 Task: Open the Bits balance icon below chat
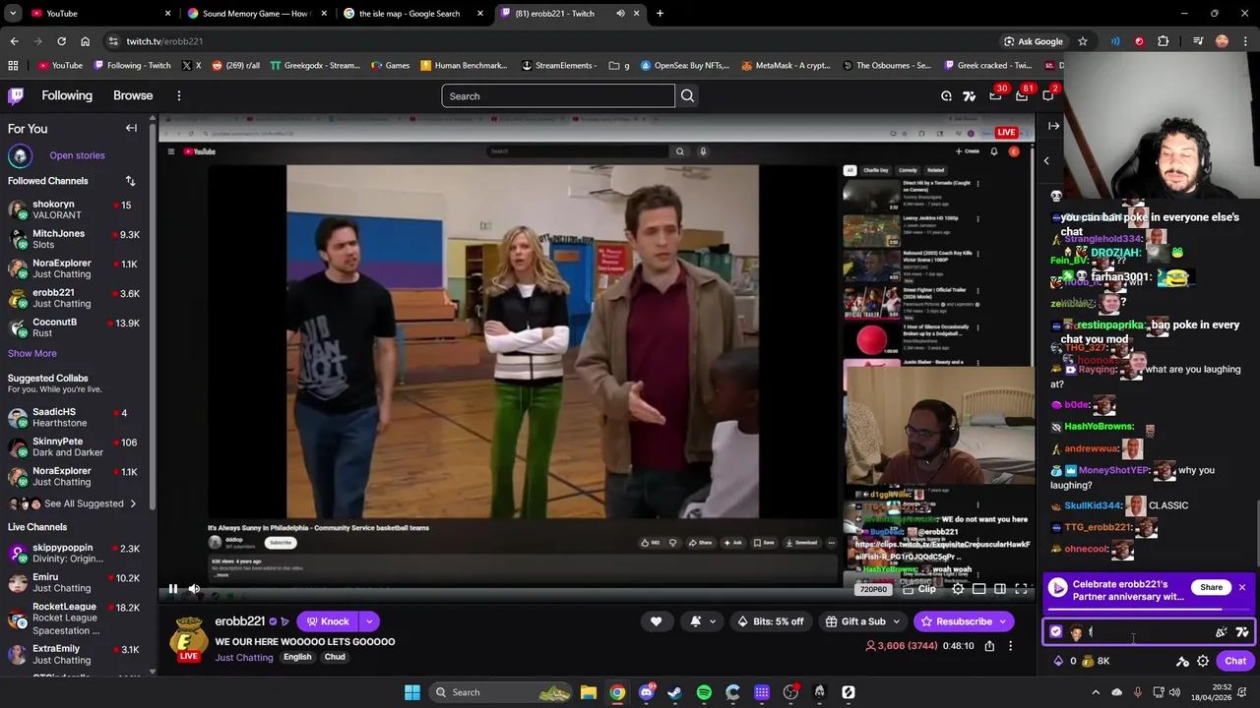[1058, 661]
